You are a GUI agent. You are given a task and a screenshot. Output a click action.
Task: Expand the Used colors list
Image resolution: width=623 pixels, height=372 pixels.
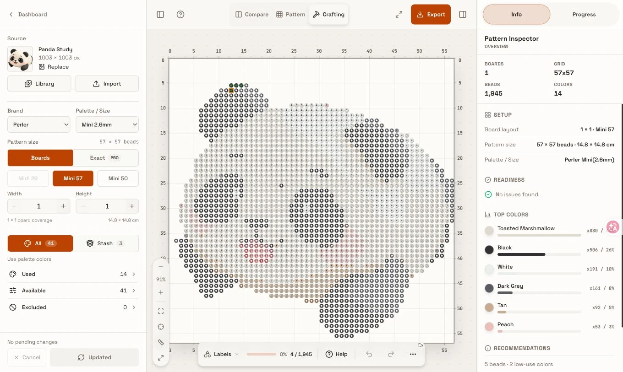[73, 274]
